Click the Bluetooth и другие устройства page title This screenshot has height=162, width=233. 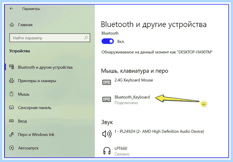[x=154, y=25]
